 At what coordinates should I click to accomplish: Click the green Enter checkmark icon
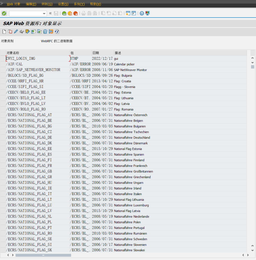[4, 13]
